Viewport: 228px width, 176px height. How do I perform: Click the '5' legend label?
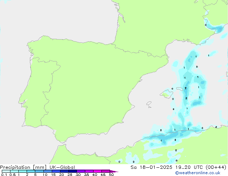click(35, 175)
